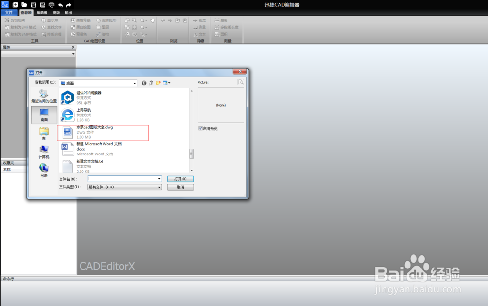
Task: Select 新建 Microsoft Word 文档.docx file
Action: point(92,149)
